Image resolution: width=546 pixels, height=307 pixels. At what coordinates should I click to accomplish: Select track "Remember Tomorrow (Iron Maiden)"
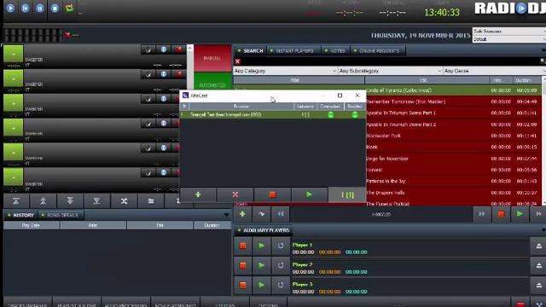tap(405, 101)
